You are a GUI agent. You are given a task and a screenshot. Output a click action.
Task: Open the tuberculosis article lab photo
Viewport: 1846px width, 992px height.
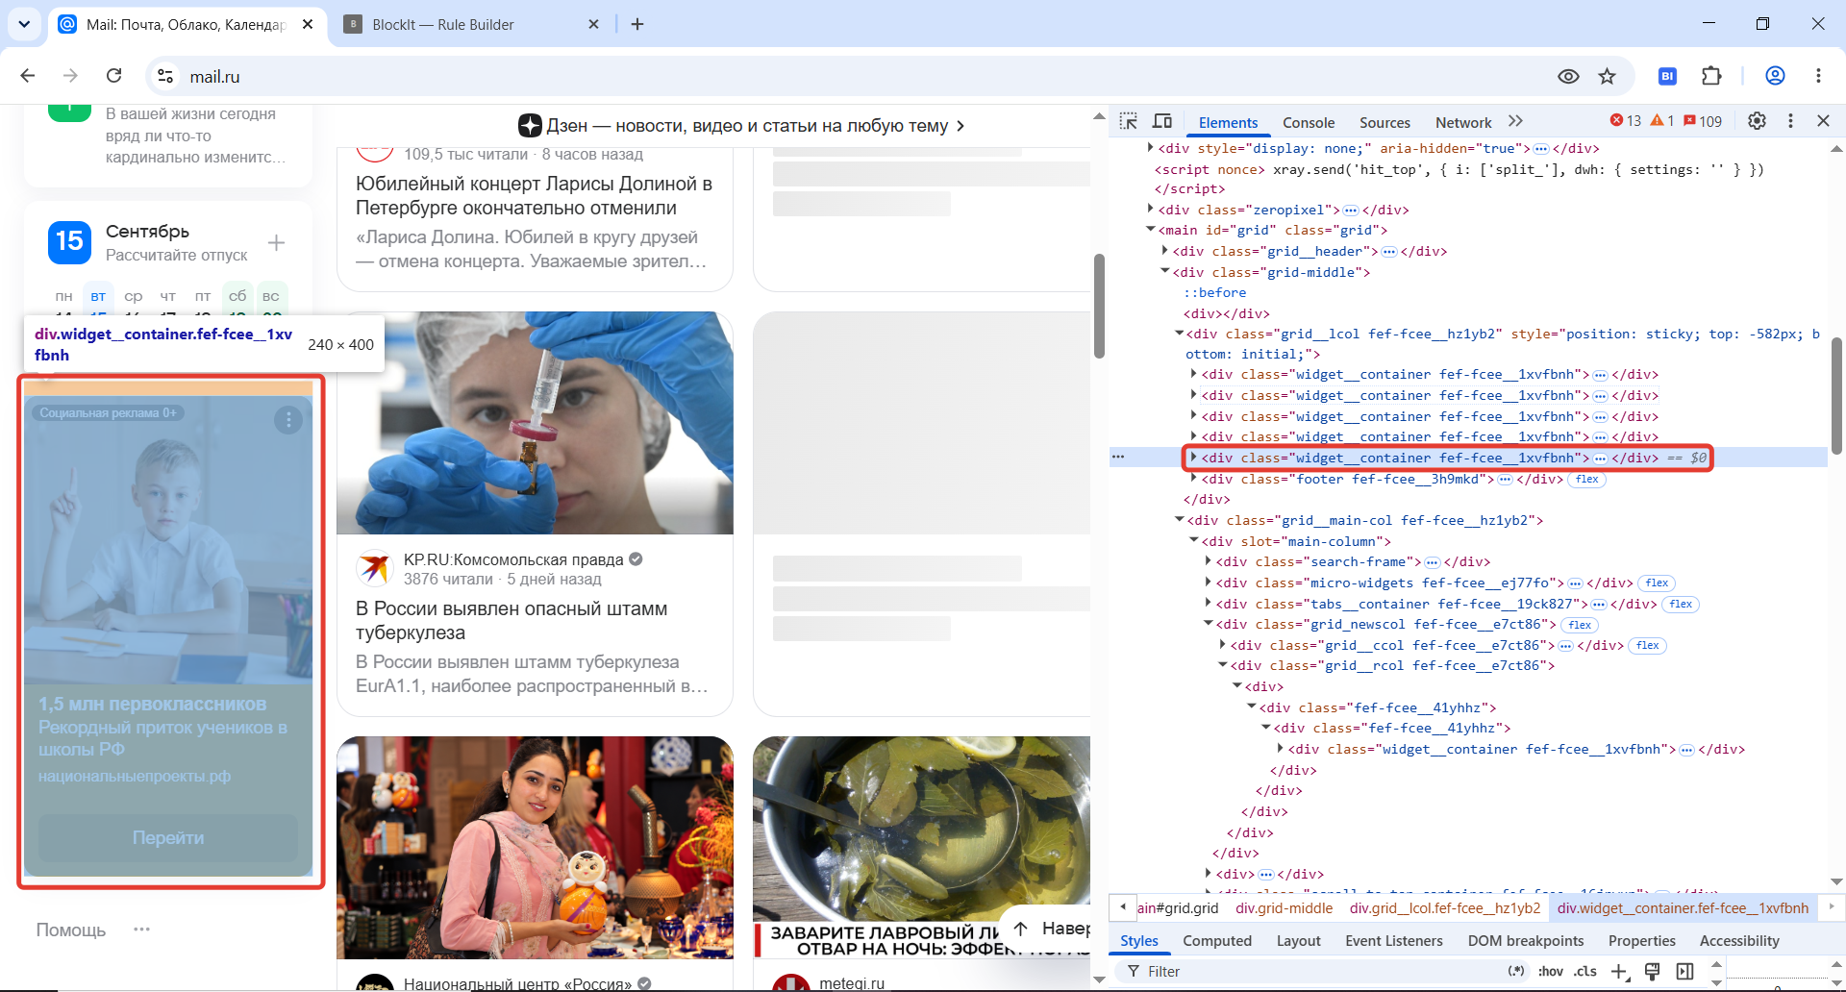pos(535,423)
